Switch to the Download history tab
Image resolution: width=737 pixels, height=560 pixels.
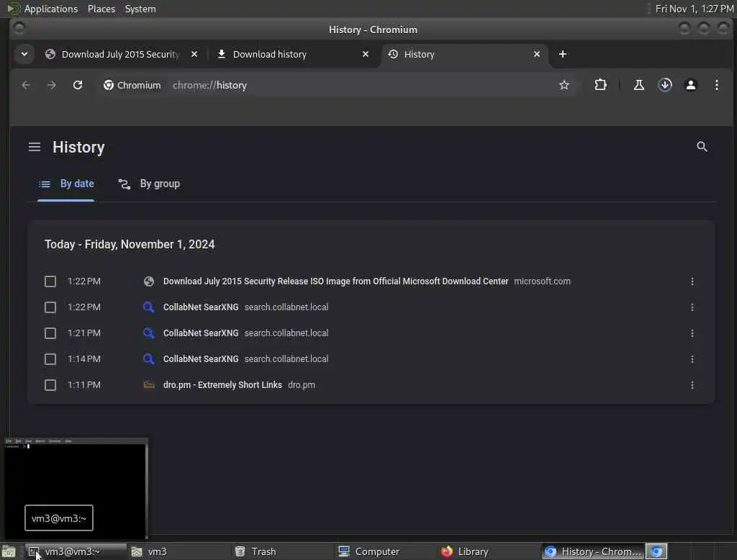pyautogui.click(x=269, y=55)
